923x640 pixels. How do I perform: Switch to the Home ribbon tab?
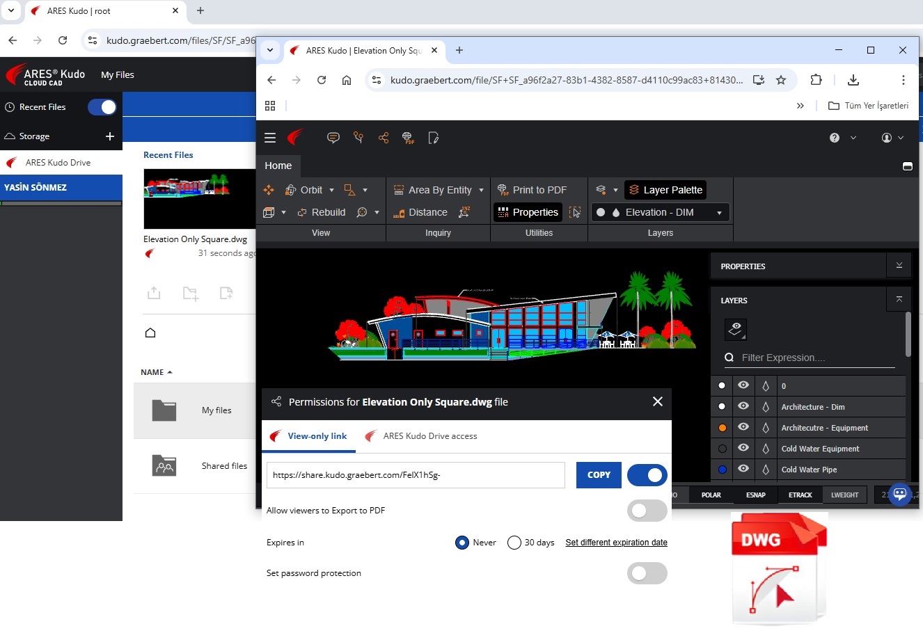click(x=278, y=166)
